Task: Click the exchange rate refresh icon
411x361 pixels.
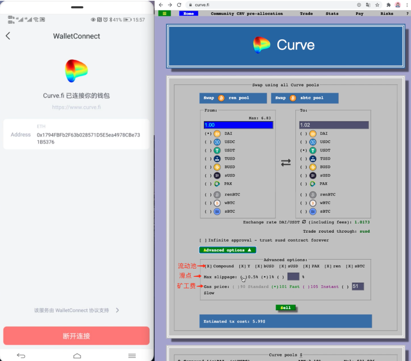Action: click(304, 222)
